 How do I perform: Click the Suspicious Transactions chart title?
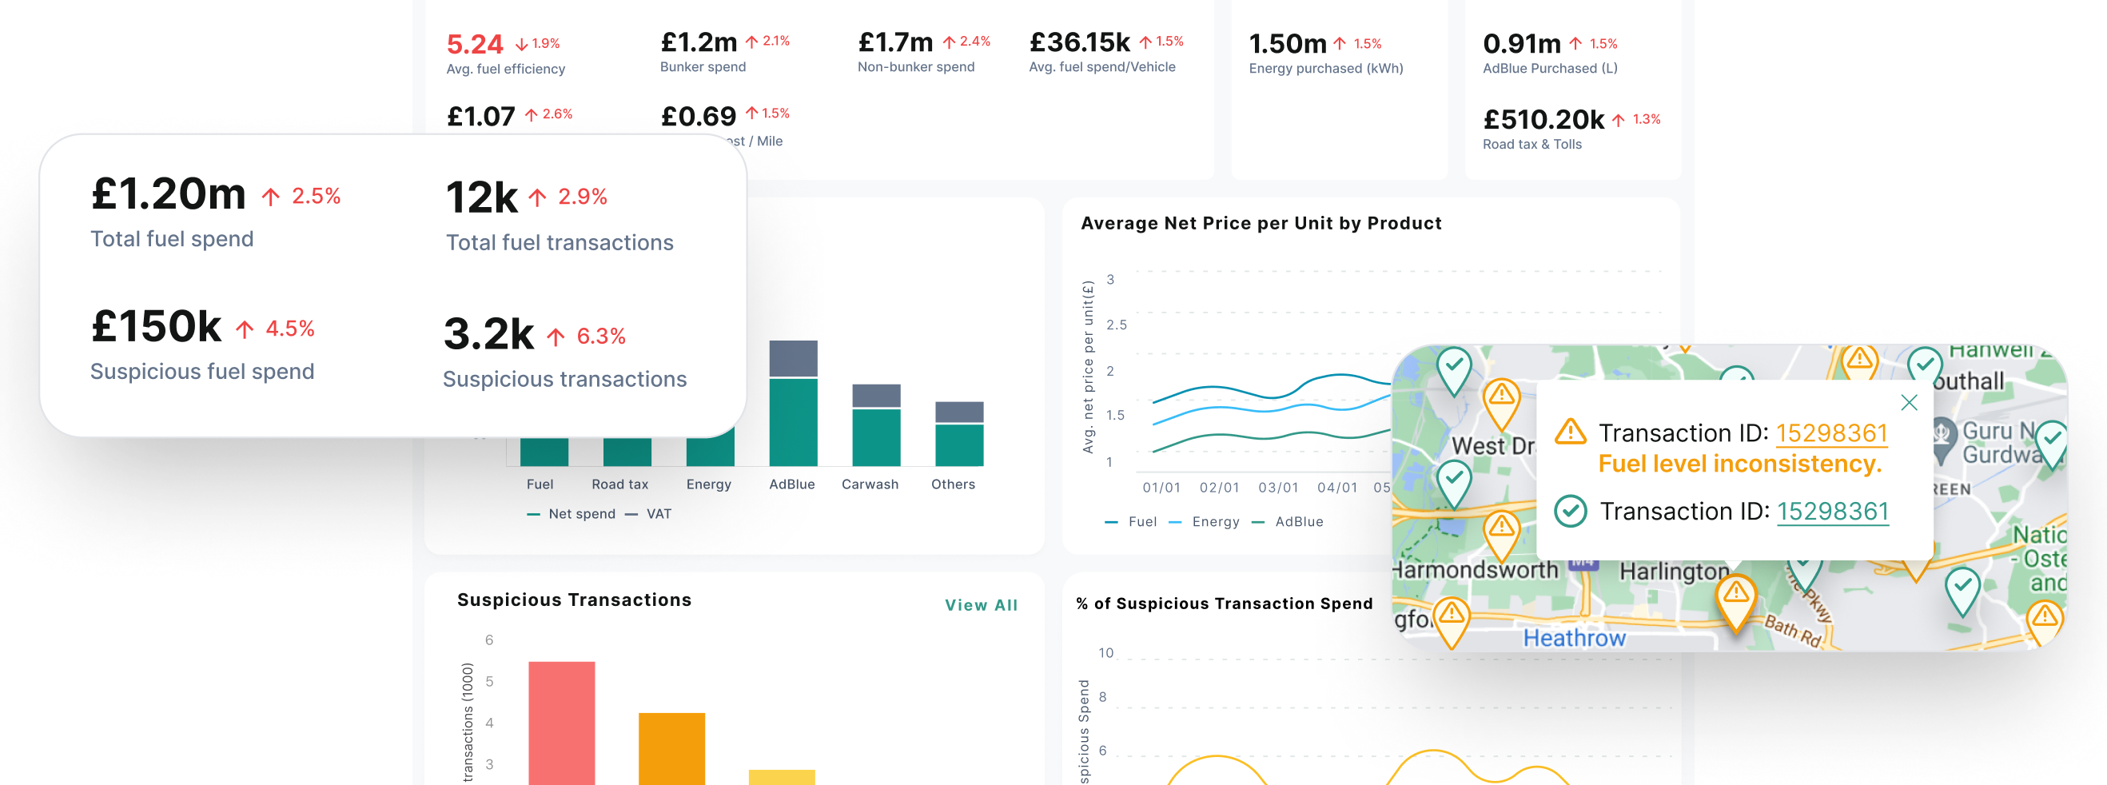click(574, 600)
